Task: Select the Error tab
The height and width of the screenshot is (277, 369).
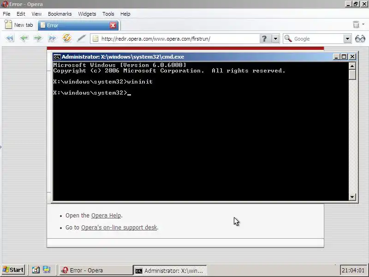Action: click(78, 25)
